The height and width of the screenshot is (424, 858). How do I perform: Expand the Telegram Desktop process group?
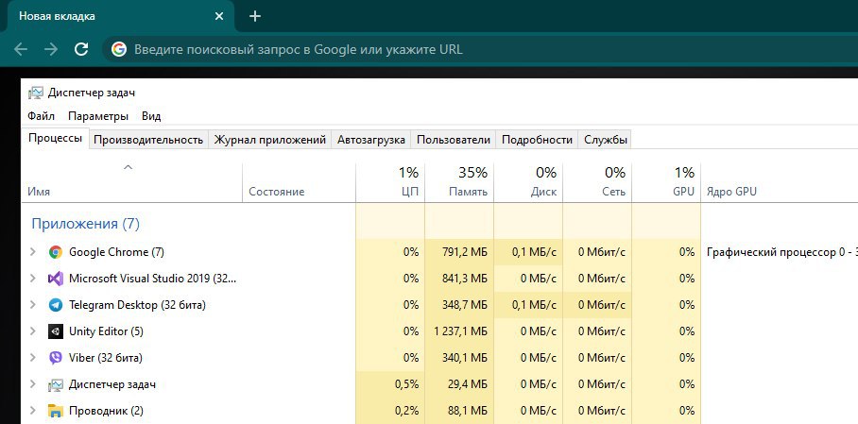point(33,305)
